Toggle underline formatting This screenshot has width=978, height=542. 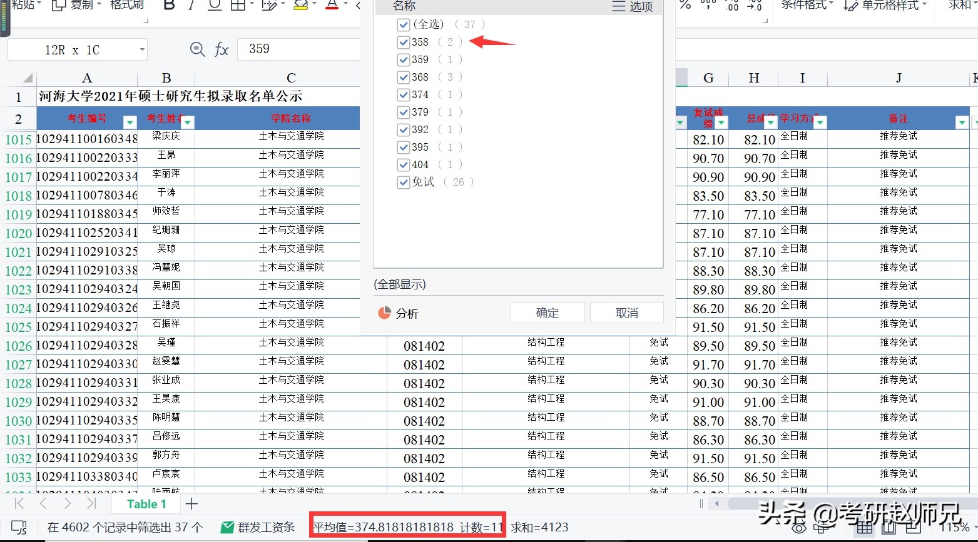coord(213,4)
